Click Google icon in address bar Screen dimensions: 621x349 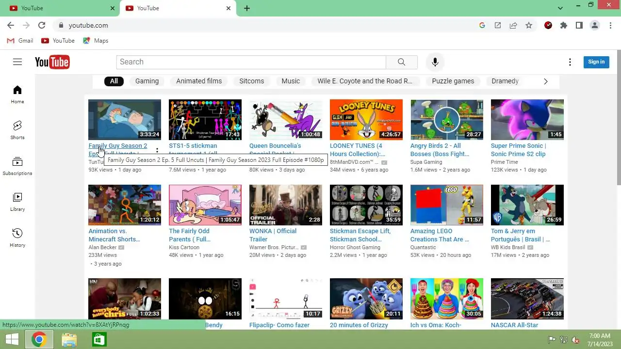(482, 25)
